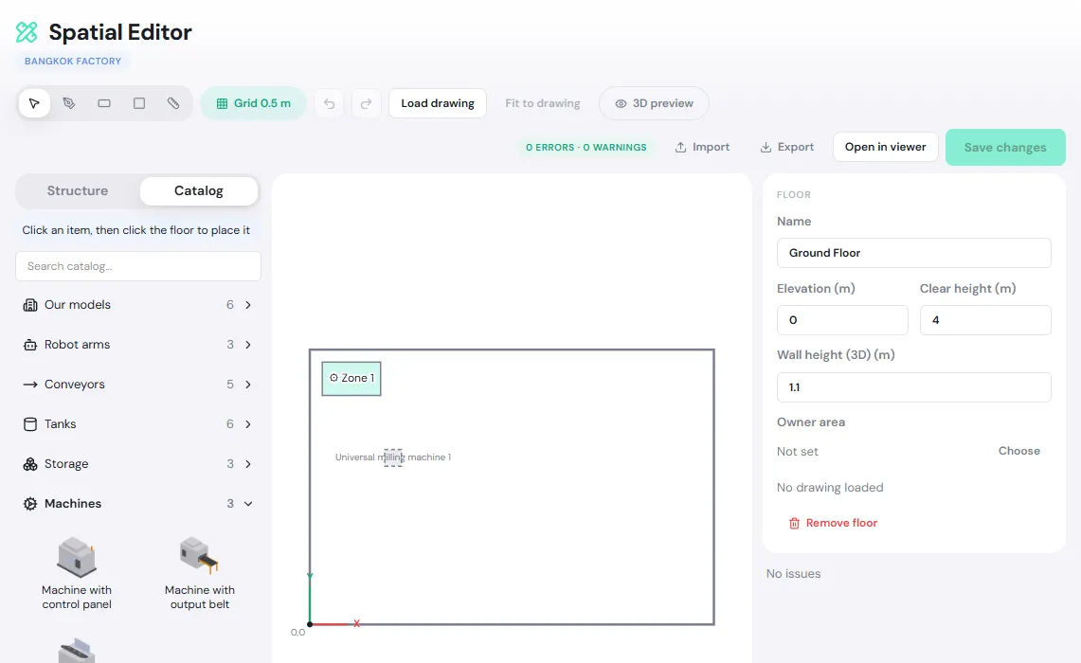
Task: Click the Save changes button
Action: coord(1005,148)
